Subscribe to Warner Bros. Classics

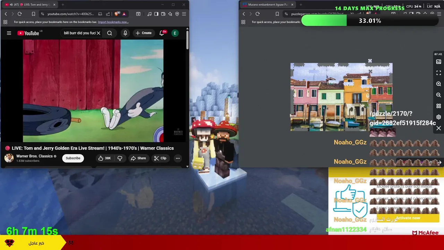[x=73, y=158]
